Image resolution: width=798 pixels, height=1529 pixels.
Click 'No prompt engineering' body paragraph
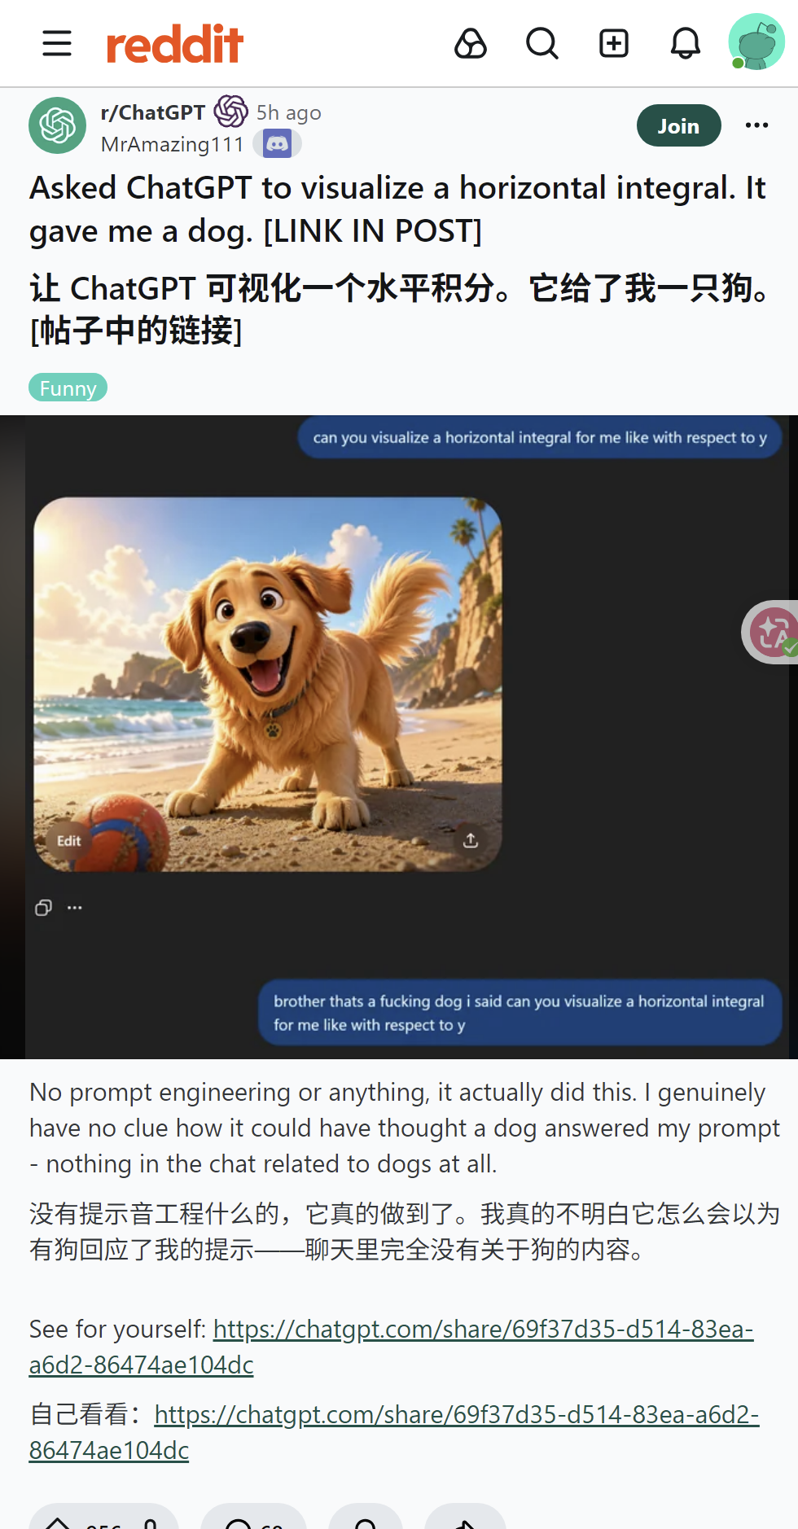pos(405,1128)
